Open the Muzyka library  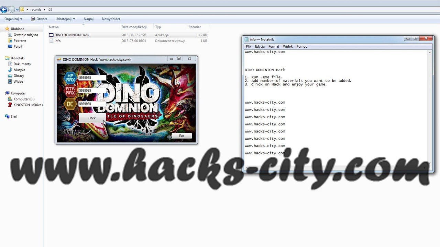19,70
